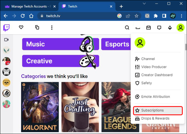
Task: Click the screenshot extension icon
Action: (147, 16)
